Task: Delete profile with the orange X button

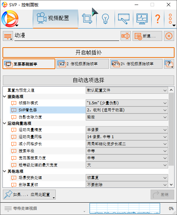Action: (x=169, y=36)
